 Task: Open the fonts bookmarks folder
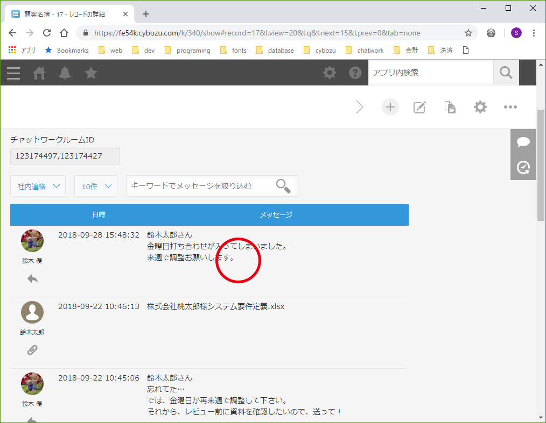[234, 51]
